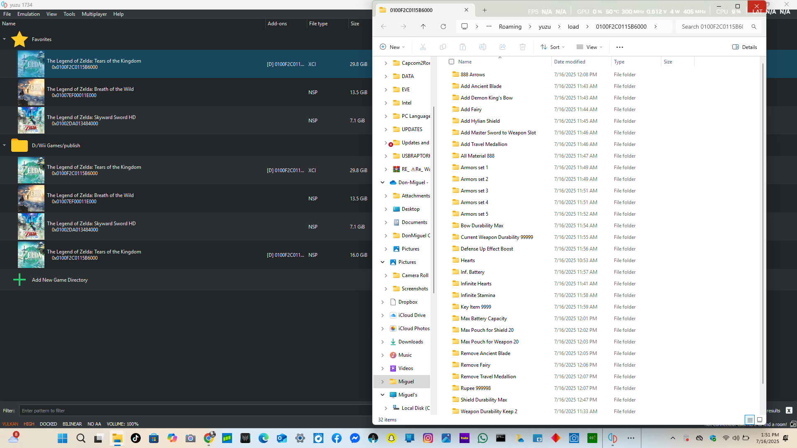Go back with the Explorer back arrow
797x448 pixels.
tap(384, 27)
